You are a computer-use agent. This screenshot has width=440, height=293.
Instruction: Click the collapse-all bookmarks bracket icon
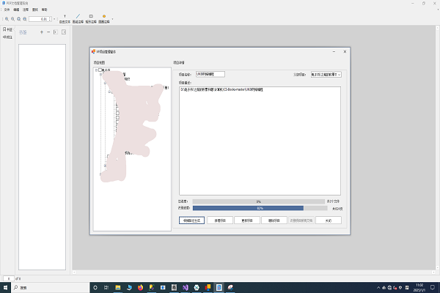coord(56,32)
